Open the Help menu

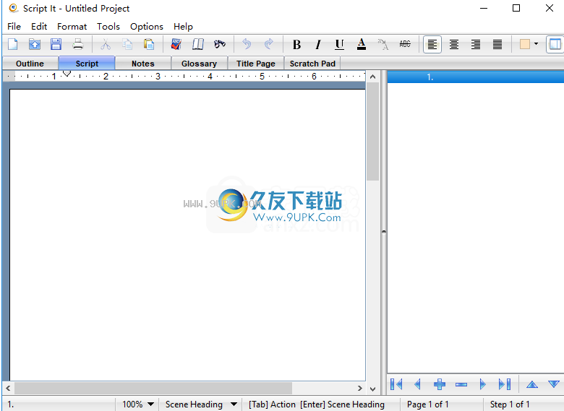tap(183, 27)
